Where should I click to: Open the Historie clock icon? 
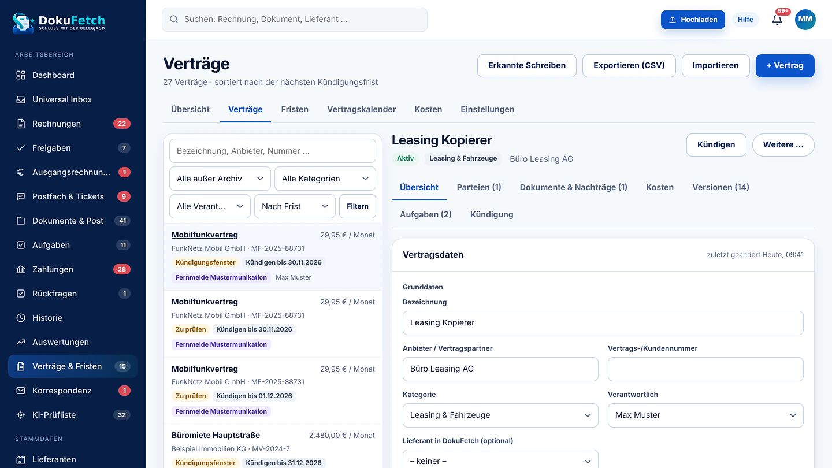[21, 318]
